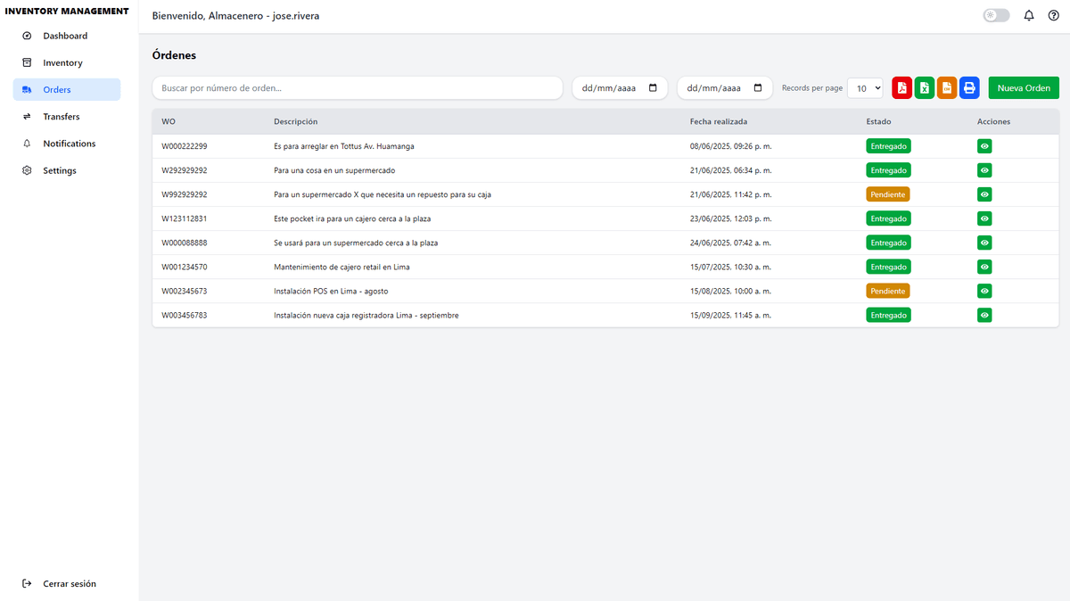
Task: Open the Records per page dropdown
Action: click(865, 87)
